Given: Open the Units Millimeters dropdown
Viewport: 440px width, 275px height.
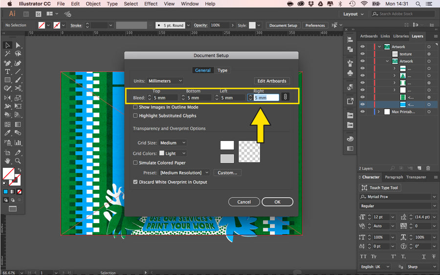Looking at the screenshot, I should coord(166,81).
